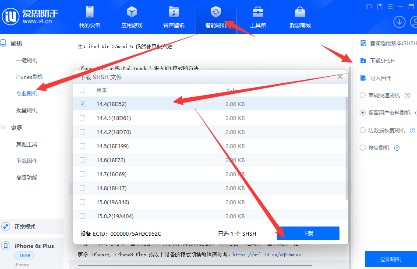Viewport: 417px width, 269px height.
Task: Click the 查询适配版本 search document icon
Action: click(x=363, y=43)
